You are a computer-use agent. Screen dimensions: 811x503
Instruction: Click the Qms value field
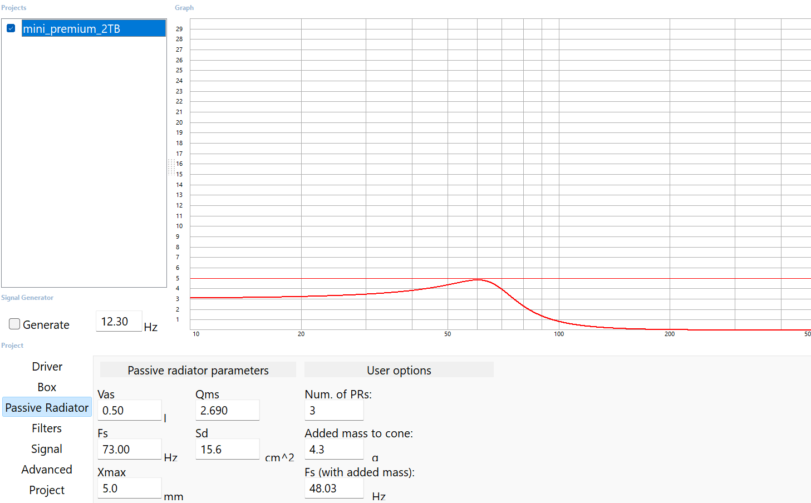coord(227,411)
